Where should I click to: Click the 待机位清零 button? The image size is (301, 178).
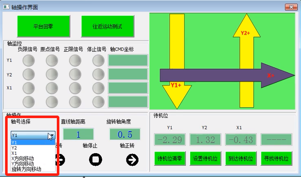click(170, 159)
